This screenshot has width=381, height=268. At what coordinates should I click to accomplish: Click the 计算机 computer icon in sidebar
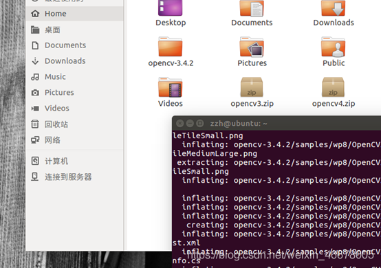click(x=35, y=161)
